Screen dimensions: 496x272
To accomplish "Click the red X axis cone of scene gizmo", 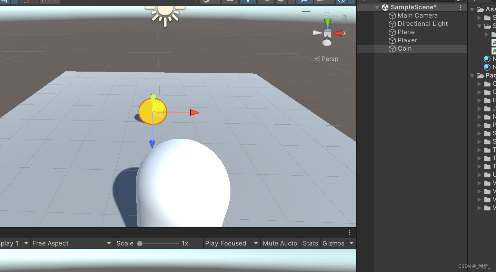I will pyautogui.click(x=338, y=33).
